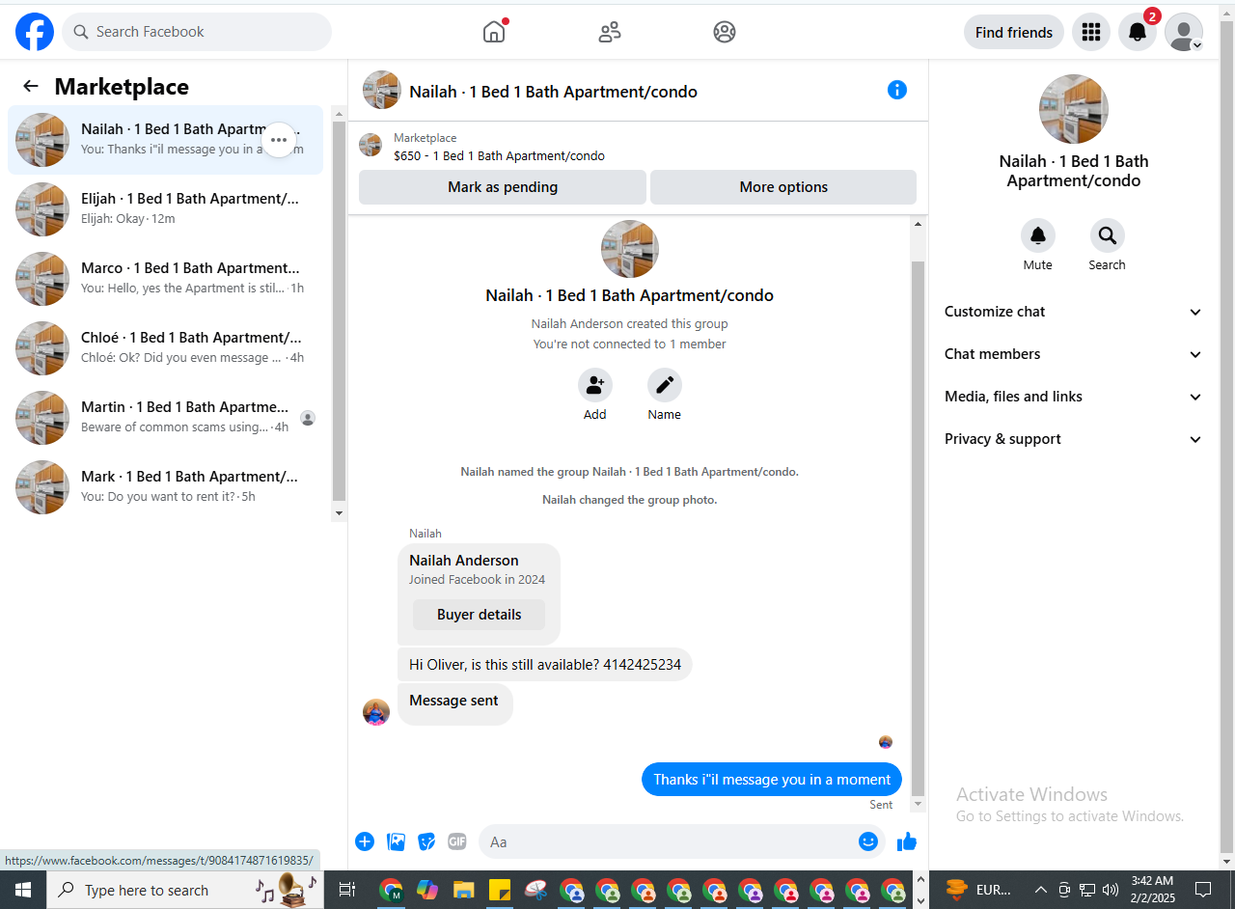Open conversation information icon
Image resolution: width=1235 pixels, height=909 pixels.
point(897,90)
